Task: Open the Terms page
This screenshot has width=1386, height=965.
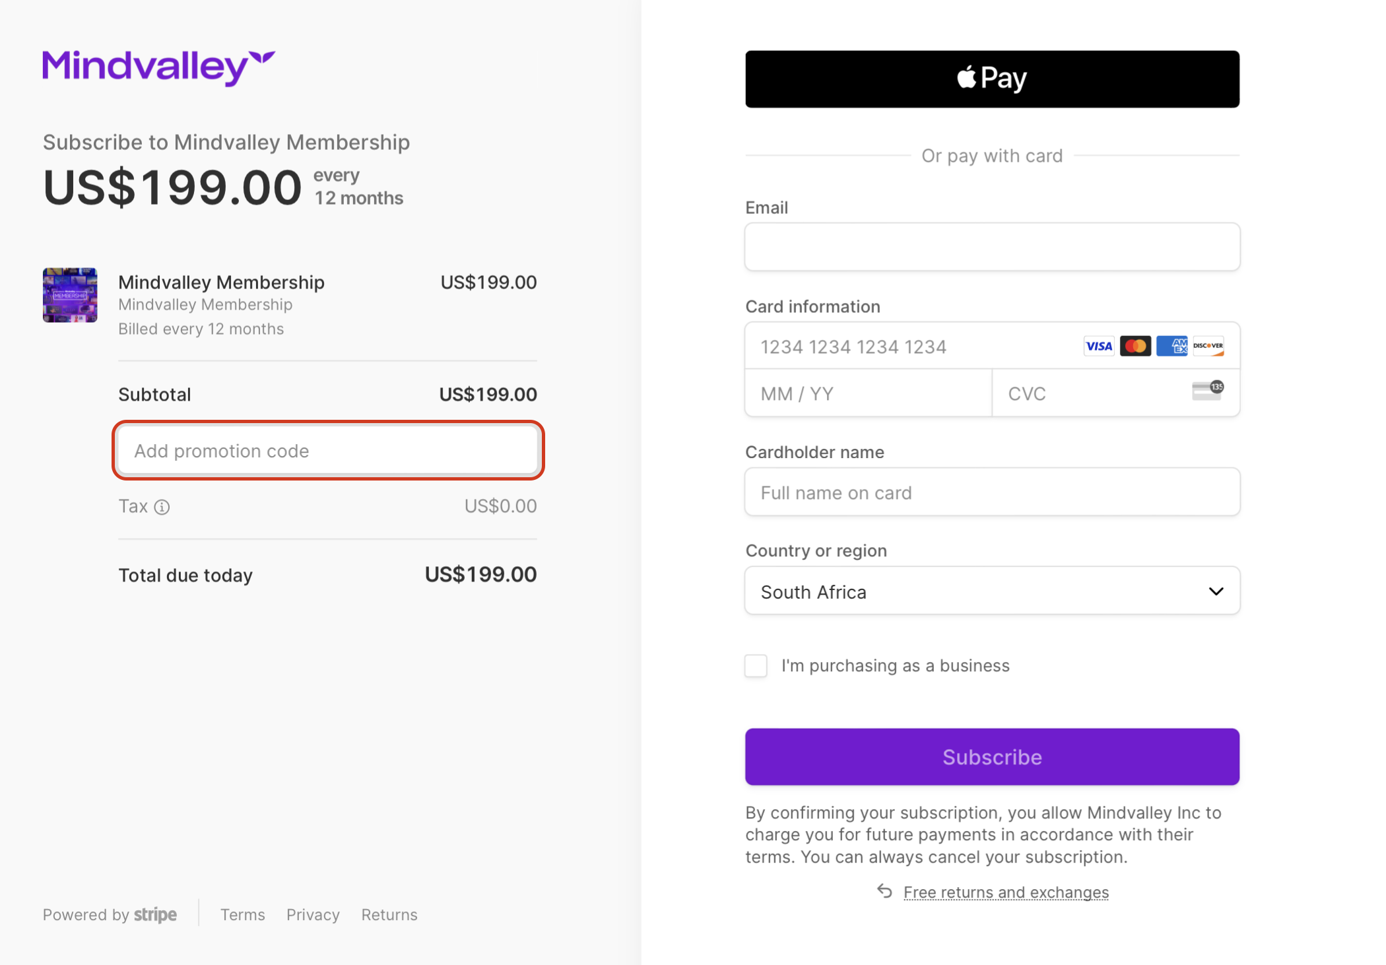Action: [242, 915]
